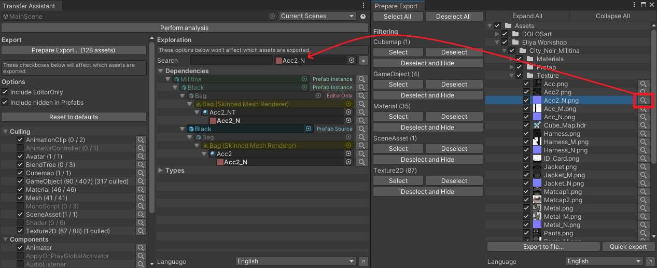Click Collapse All in asset tree

612,16
